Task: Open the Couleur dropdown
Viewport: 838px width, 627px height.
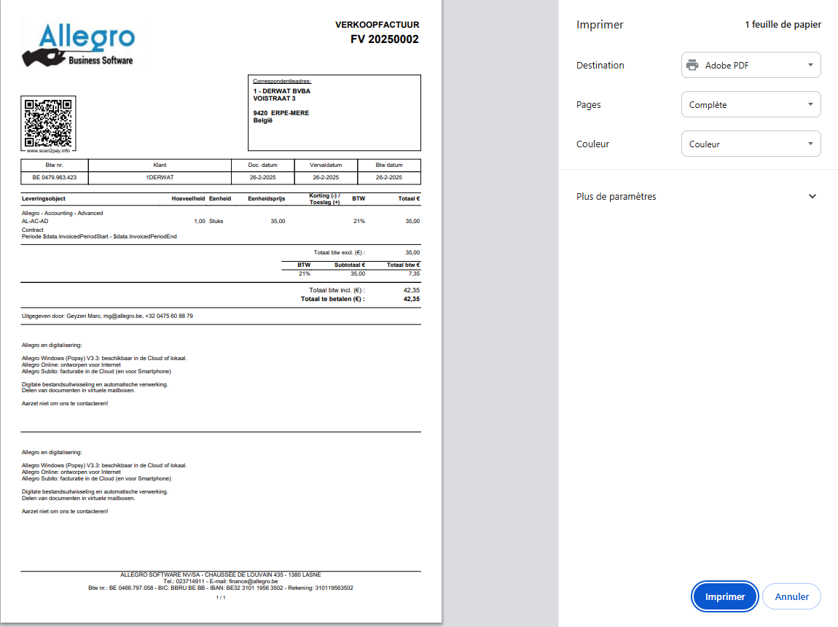Action: [751, 144]
